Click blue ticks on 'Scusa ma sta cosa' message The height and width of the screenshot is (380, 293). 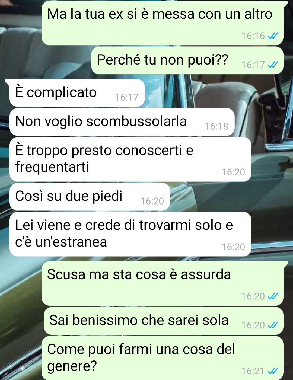point(273,296)
